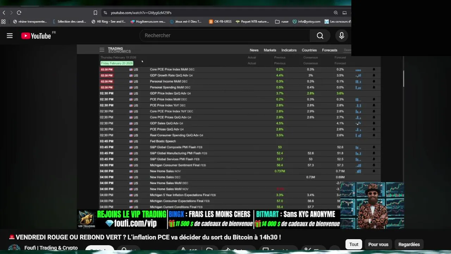Viewport: 451px width, 254px height.
Task: Click the BITMART 'Sans KYC ANONYME' banner
Action: (297, 219)
